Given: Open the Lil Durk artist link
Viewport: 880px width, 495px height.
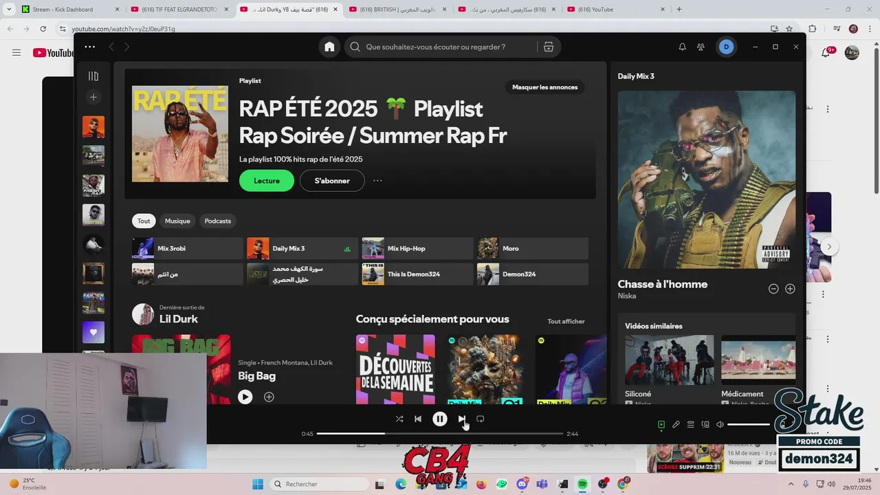Looking at the screenshot, I should pyautogui.click(x=179, y=319).
